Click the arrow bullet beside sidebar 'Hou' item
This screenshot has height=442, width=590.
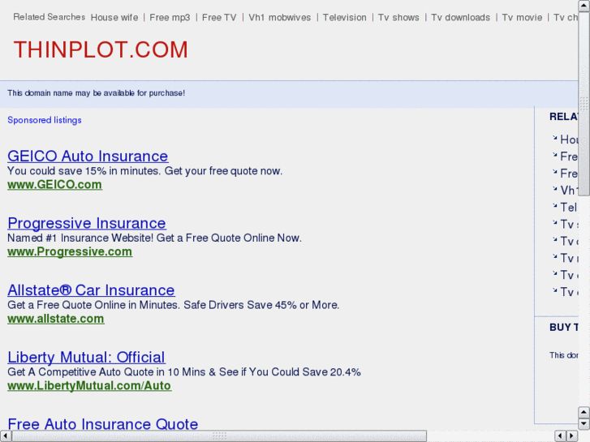554,138
